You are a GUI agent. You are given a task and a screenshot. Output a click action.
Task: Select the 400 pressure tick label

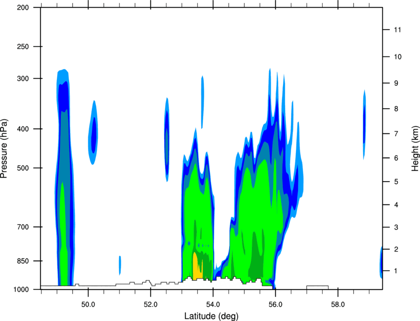(x=23, y=129)
